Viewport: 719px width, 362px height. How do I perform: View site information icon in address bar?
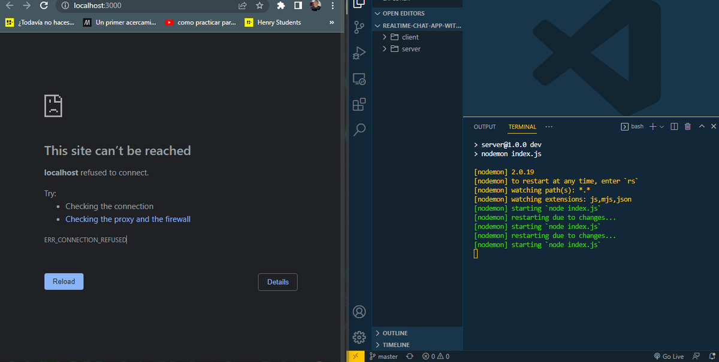click(x=65, y=5)
